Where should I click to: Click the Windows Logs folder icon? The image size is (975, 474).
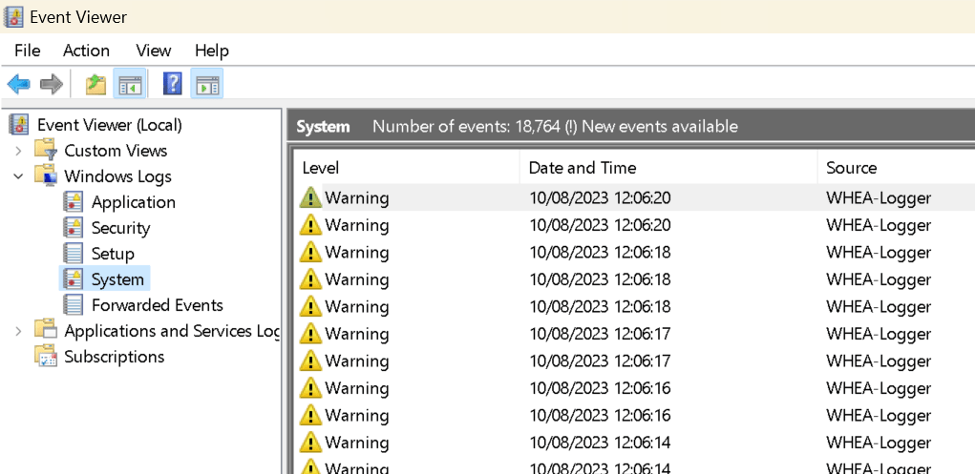[46, 176]
